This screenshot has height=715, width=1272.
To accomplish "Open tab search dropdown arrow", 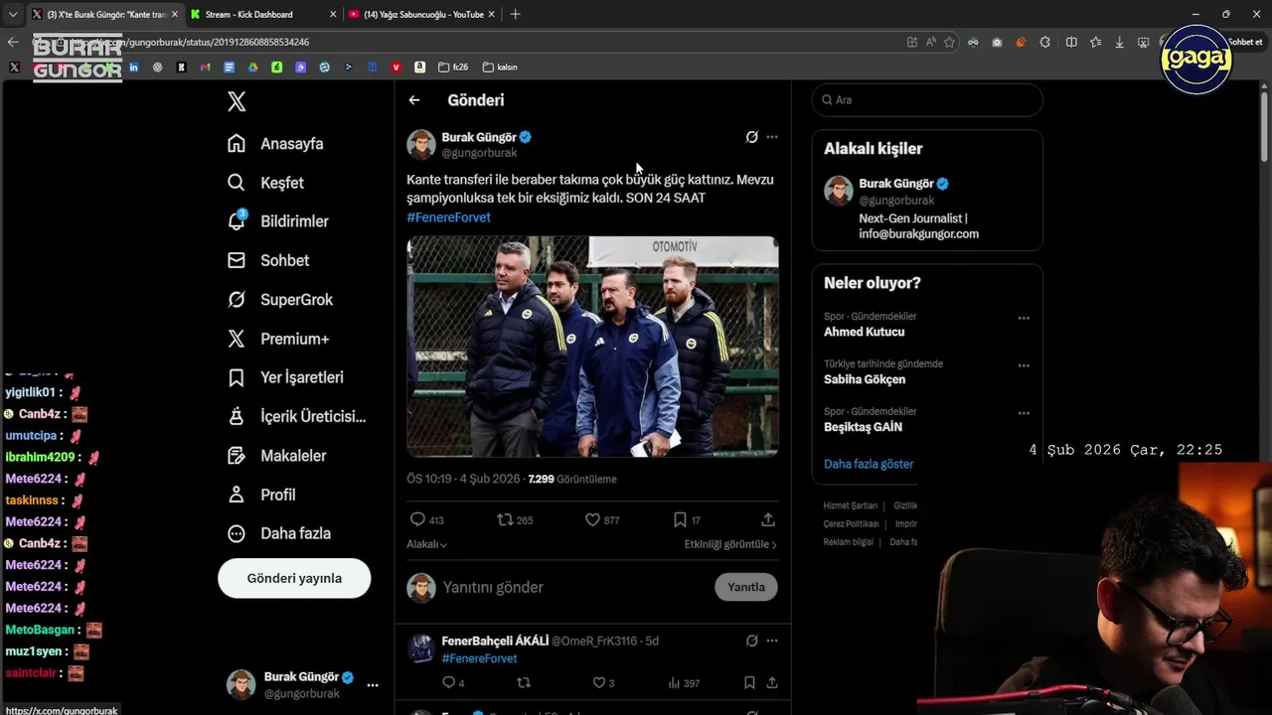I will coord(12,14).
